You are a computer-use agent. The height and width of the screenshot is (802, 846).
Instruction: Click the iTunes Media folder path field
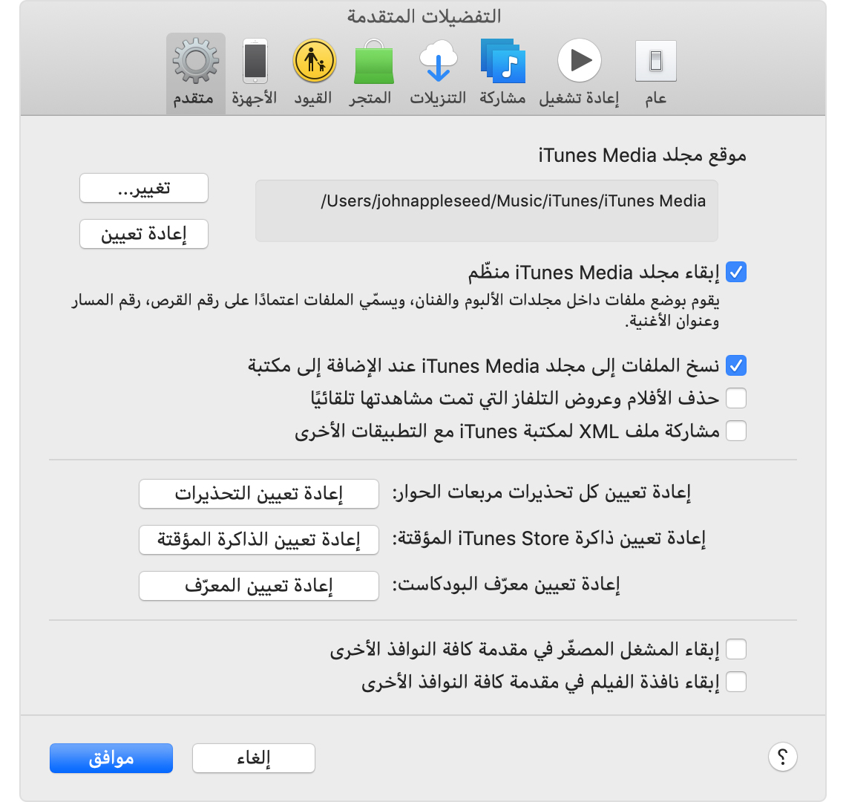(x=487, y=211)
